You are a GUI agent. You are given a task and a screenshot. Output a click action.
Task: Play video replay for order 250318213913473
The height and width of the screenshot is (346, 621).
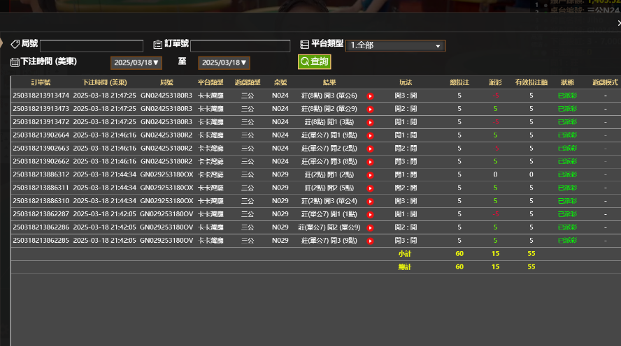click(x=371, y=109)
